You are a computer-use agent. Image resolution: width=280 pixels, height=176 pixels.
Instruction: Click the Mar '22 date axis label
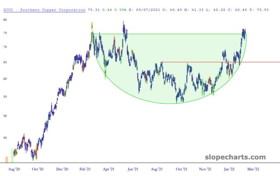pyautogui.click(x=254, y=168)
